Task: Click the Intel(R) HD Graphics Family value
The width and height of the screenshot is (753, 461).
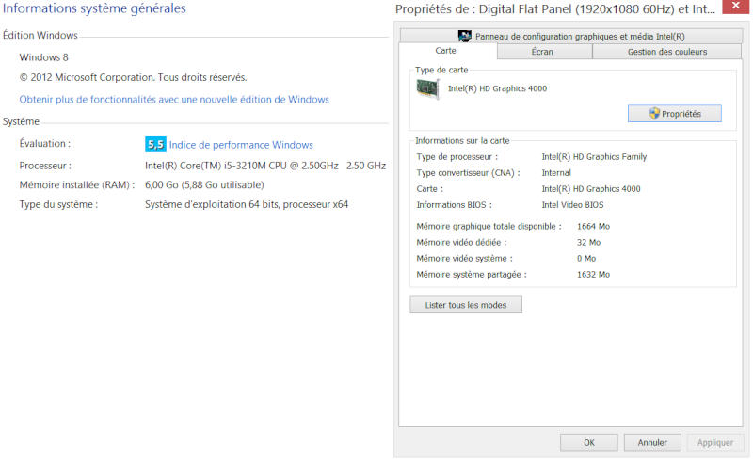Action: pyautogui.click(x=594, y=156)
